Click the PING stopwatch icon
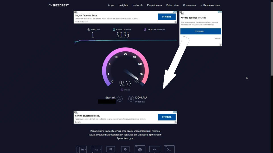The height and width of the screenshot is (153, 273). [89, 30]
